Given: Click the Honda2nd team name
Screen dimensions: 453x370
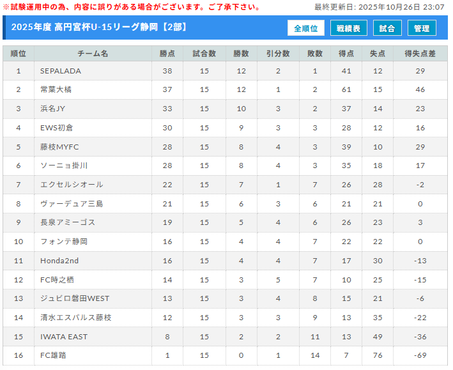Looking at the screenshot, I should point(59,261).
